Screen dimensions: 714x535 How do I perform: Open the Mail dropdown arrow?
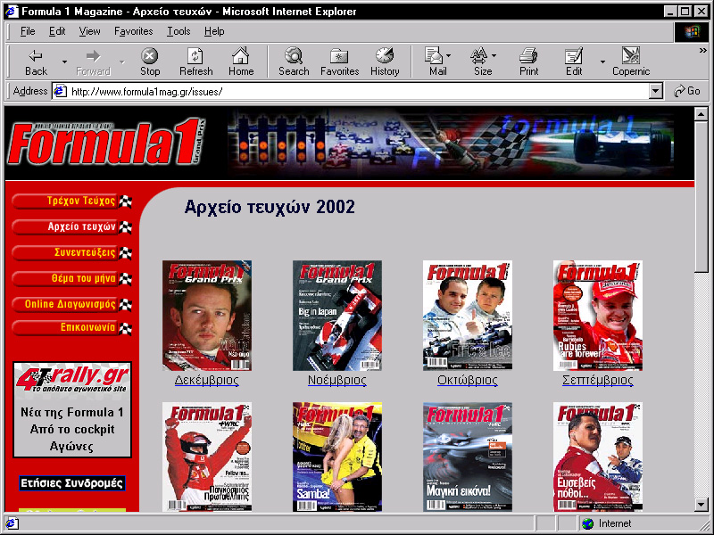(449, 56)
